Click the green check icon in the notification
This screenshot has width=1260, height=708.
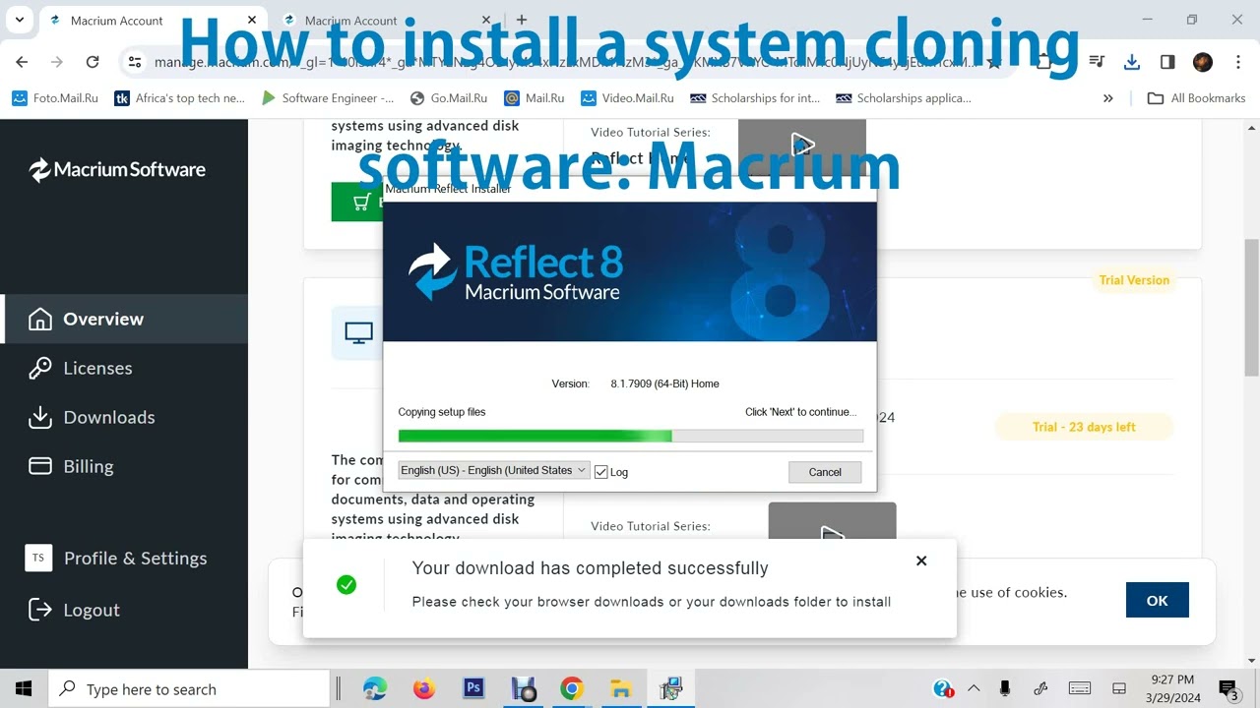[346, 585]
